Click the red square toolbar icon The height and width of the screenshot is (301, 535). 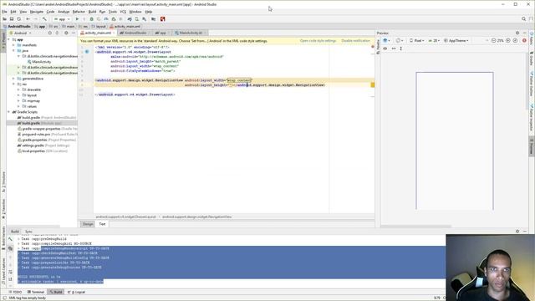[163, 19]
